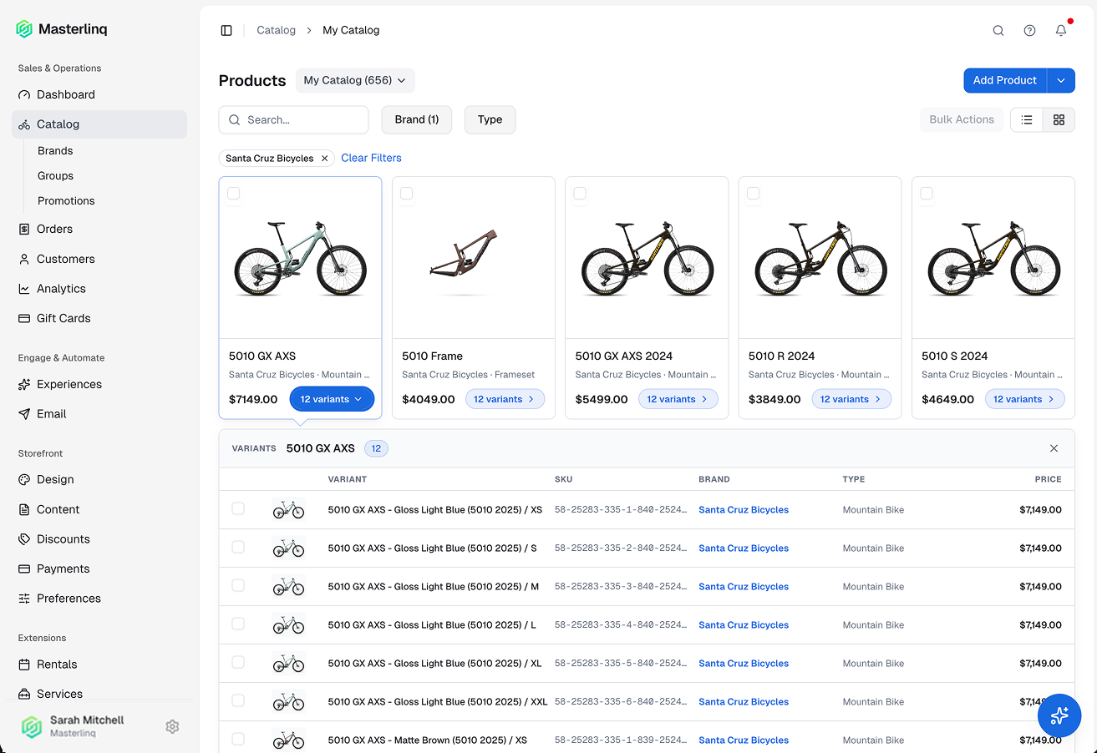
Task: Open Santa Cruz Bicycles link in XS row
Action: (x=744, y=510)
